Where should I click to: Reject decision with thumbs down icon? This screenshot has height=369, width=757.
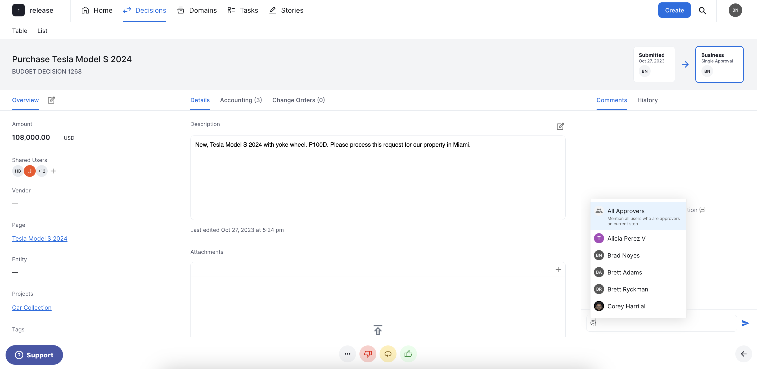pyautogui.click(x=368, y=354)
